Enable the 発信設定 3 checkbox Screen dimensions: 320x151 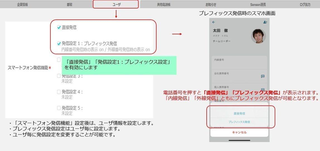tap(59, 76)
